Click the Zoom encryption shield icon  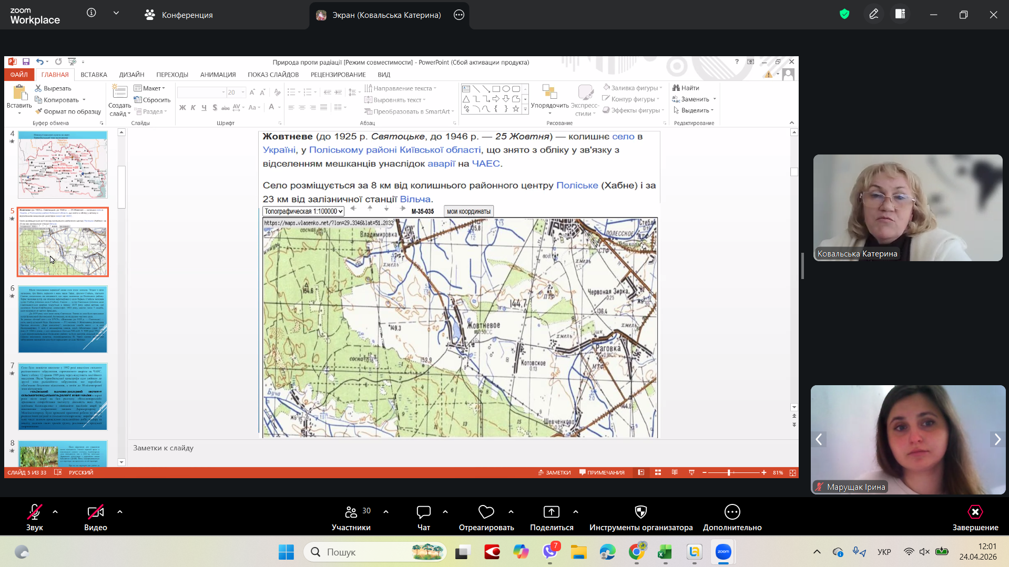(x=844, y=14)
